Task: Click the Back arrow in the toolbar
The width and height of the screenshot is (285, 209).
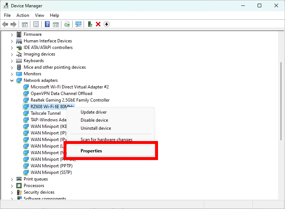Action: coord(5,24)
